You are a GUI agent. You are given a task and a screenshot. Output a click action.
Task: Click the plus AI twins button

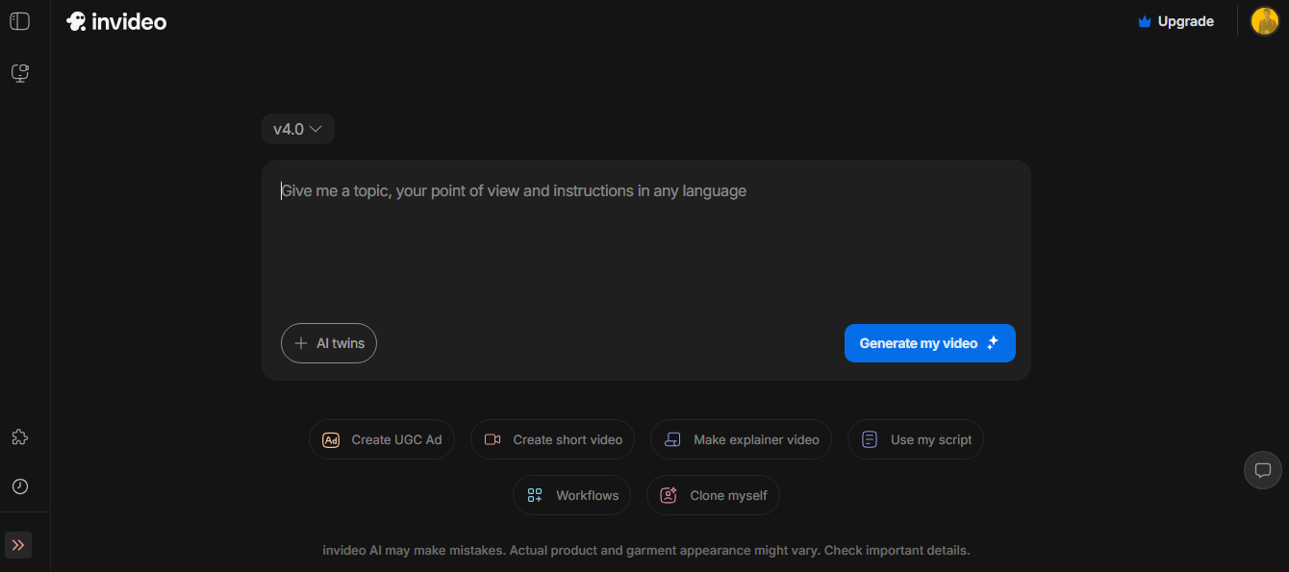pos(329,343)
